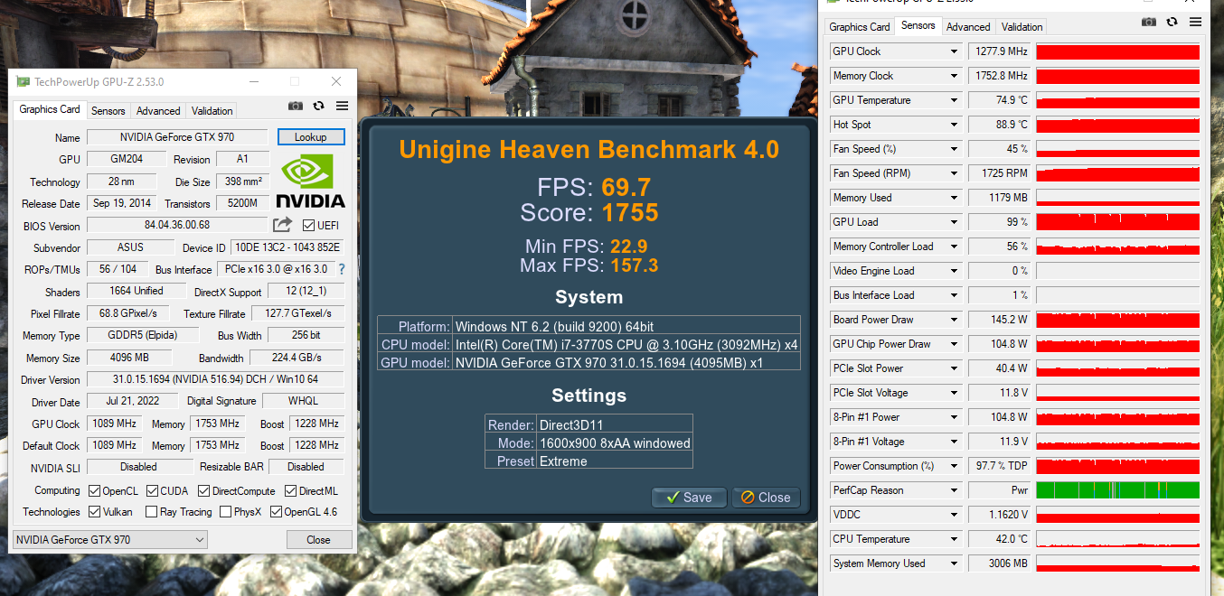Click the 145.2 W Board Power Draw value

click(1000, 320)
